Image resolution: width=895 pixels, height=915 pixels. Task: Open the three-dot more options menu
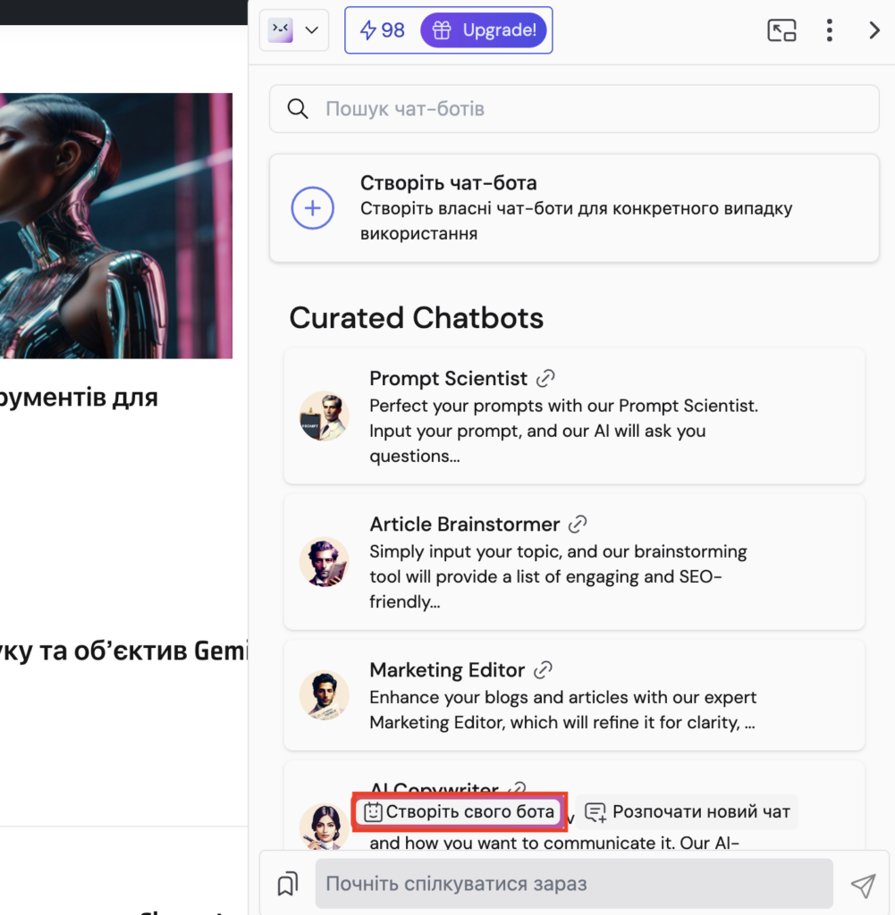pyautogui.click(x=830, y=30)
